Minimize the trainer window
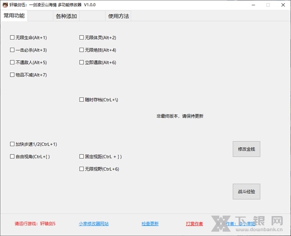This screenshot has width=291, height=236. click(253, 5)
